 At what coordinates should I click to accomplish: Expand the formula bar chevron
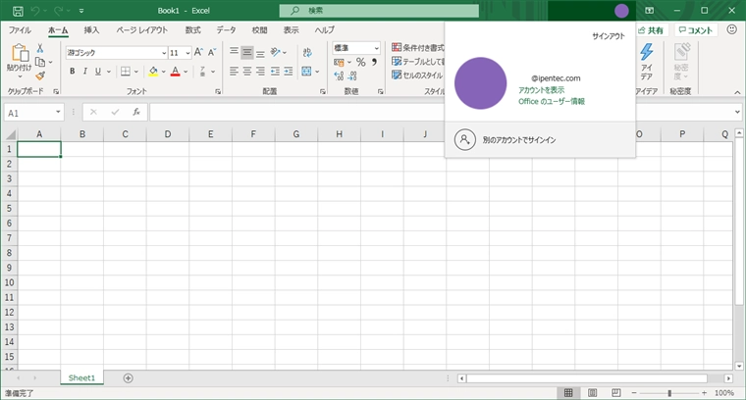(x=737, y=112)
